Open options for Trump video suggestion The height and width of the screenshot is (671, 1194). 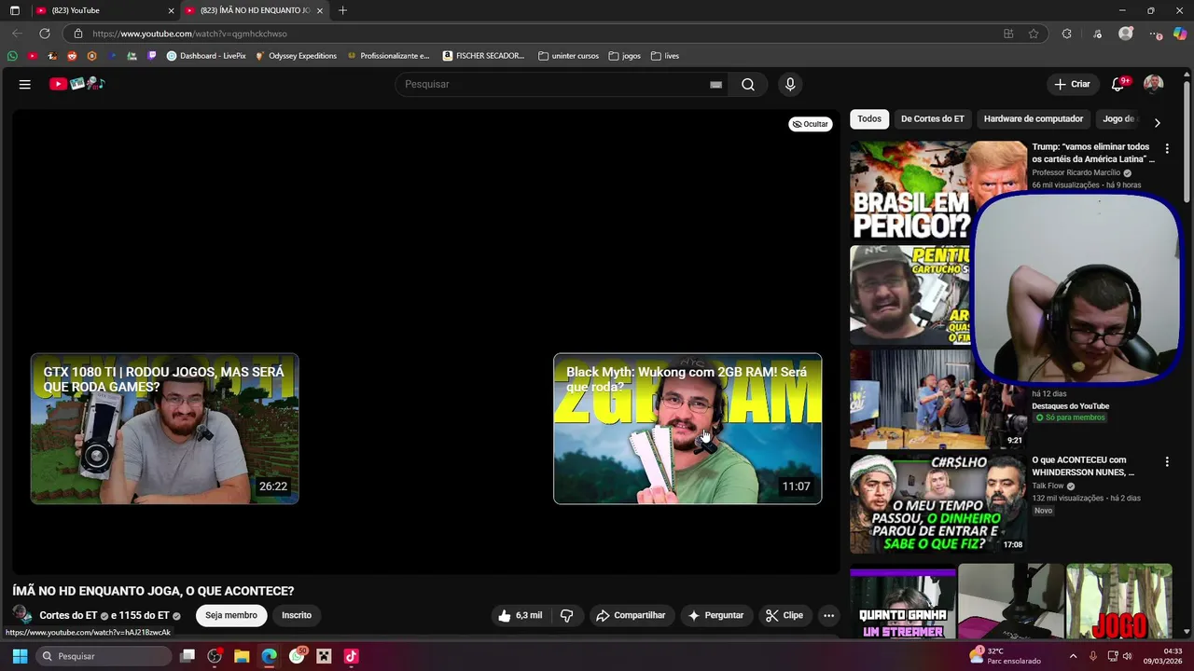click(1166, 148)
